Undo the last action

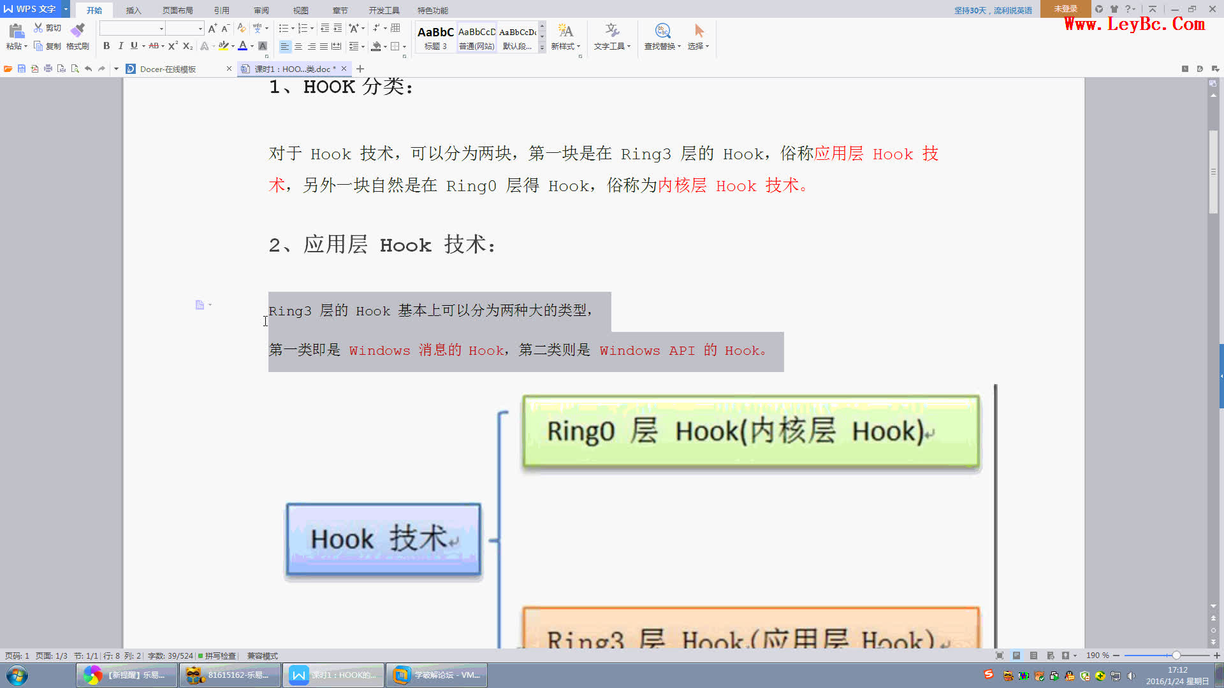coord(88,69)
